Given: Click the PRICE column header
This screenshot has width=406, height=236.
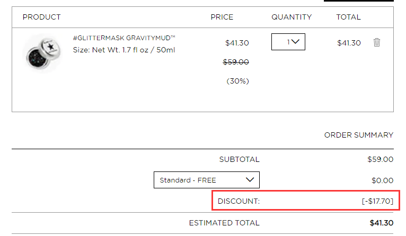Looking at the screenshot, I should coord(222,17).
